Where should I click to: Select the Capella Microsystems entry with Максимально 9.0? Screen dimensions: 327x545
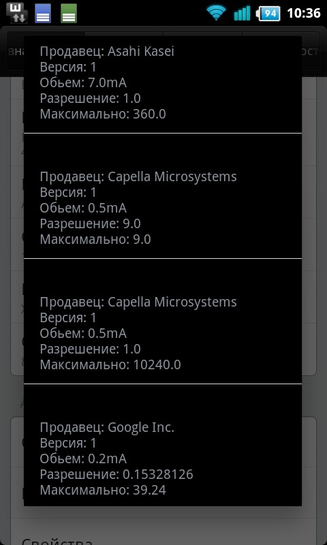(x=163, y=196)
